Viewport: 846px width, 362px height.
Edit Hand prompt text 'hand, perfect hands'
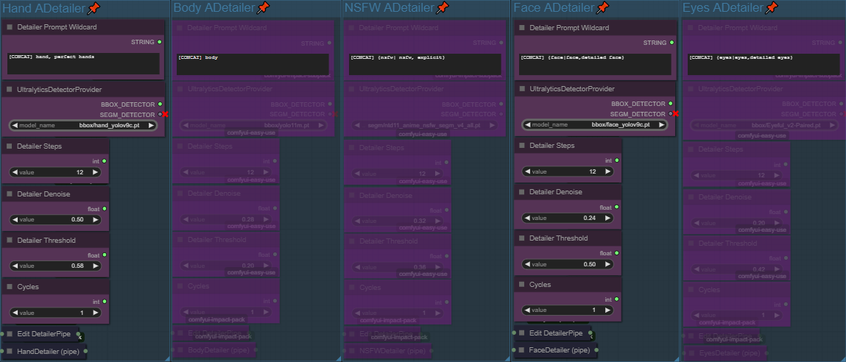click(x=83, y=64)
